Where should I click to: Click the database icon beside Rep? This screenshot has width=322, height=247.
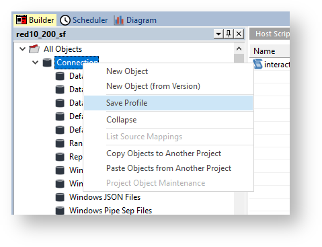[60, 157]
